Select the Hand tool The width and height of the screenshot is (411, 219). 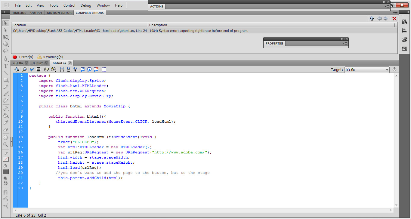pyautogui.click(x=5, y=137)
